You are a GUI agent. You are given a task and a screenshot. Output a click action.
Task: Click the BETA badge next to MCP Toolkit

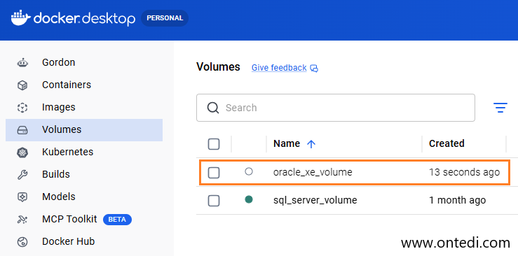coord(117,220)
